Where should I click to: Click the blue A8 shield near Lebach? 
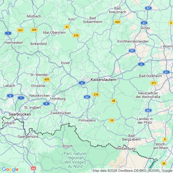[x=10, y=96]
